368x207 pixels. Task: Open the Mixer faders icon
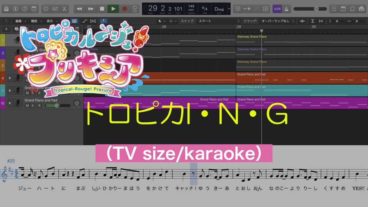coord(55,9)
